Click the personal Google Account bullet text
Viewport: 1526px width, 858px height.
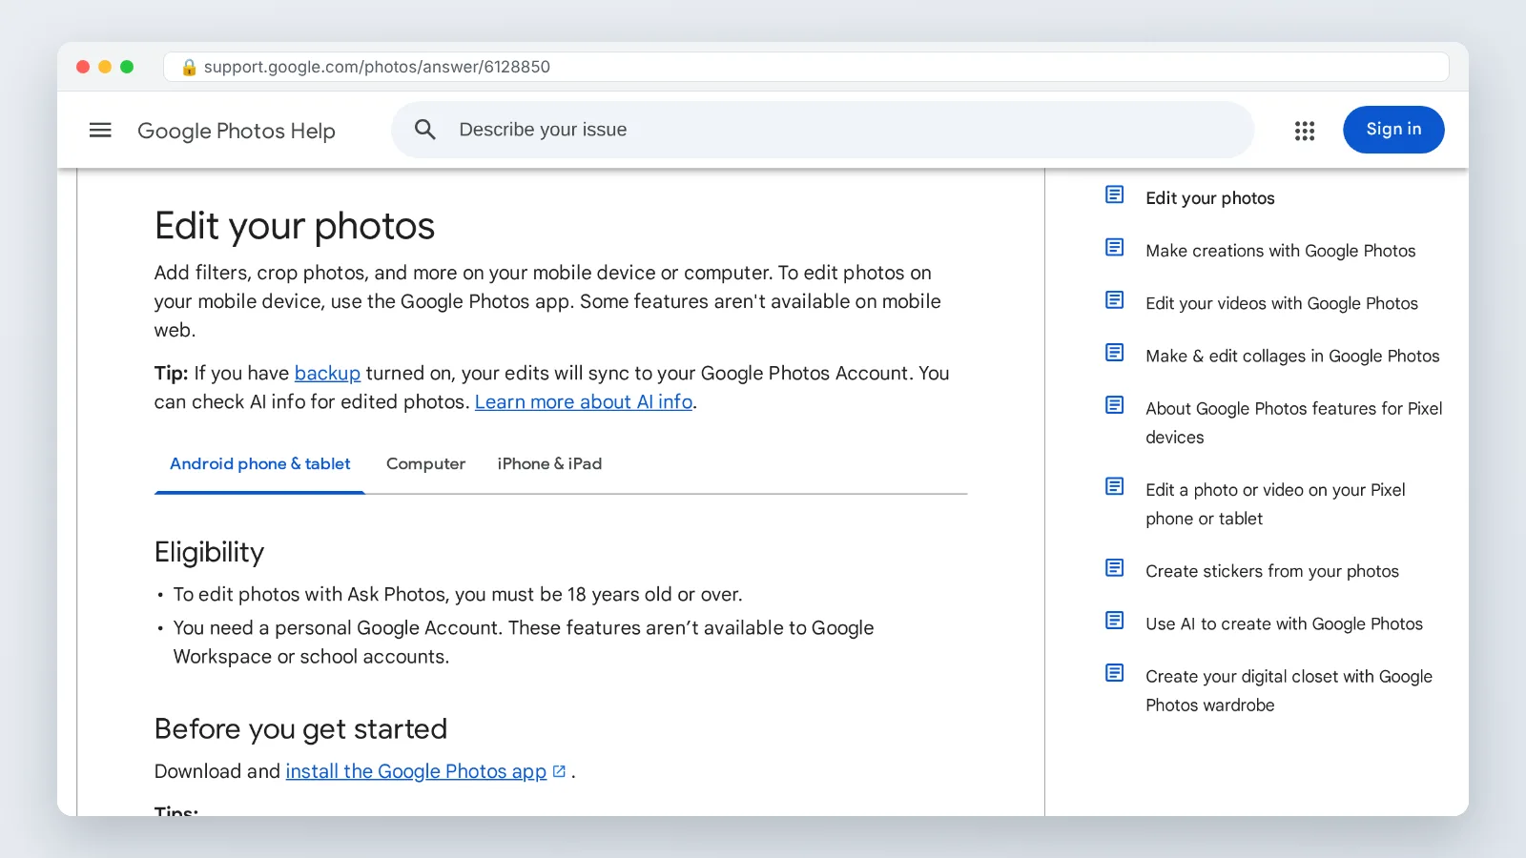(x=524, y=643)
